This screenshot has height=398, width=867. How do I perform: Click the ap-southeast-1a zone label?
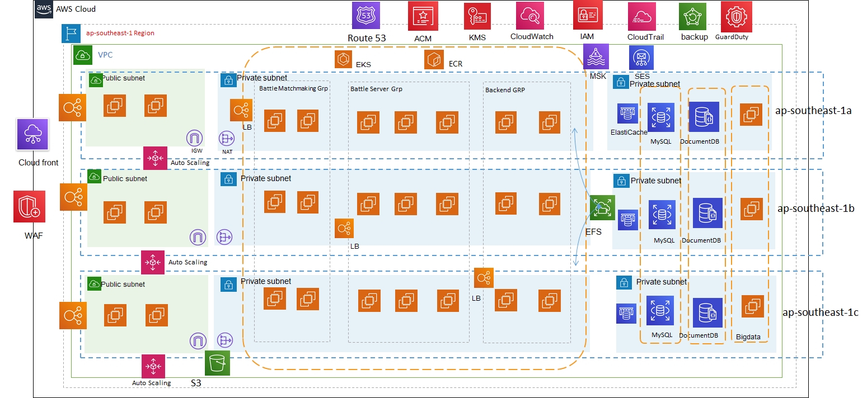tap(813, 111)
